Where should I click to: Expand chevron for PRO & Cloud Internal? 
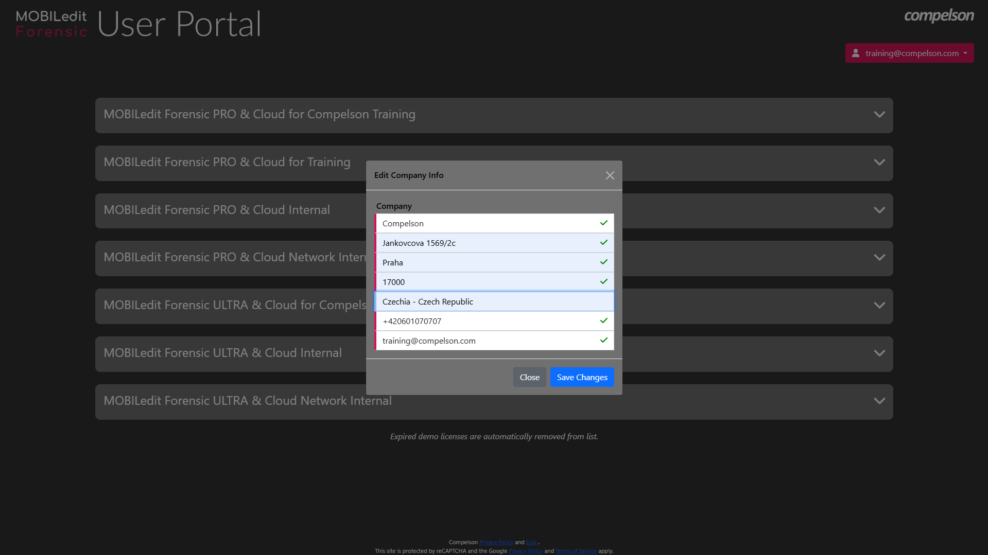(879, 210)
